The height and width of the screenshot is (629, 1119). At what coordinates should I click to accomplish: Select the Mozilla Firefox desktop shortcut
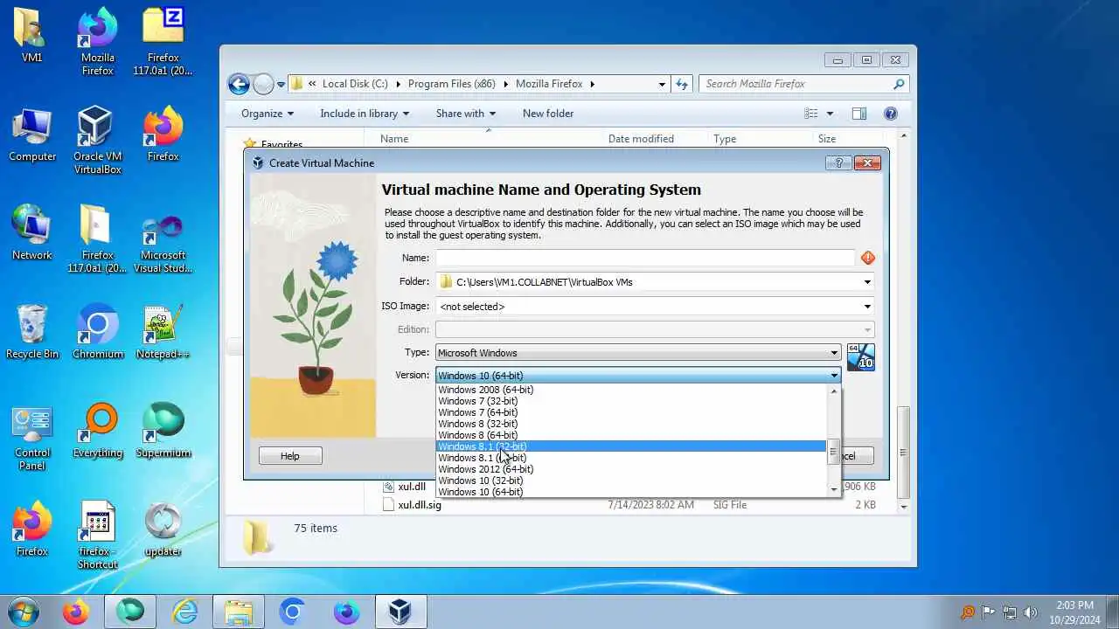[x=97, y=41]
